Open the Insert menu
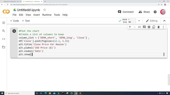 pos(37,15)
